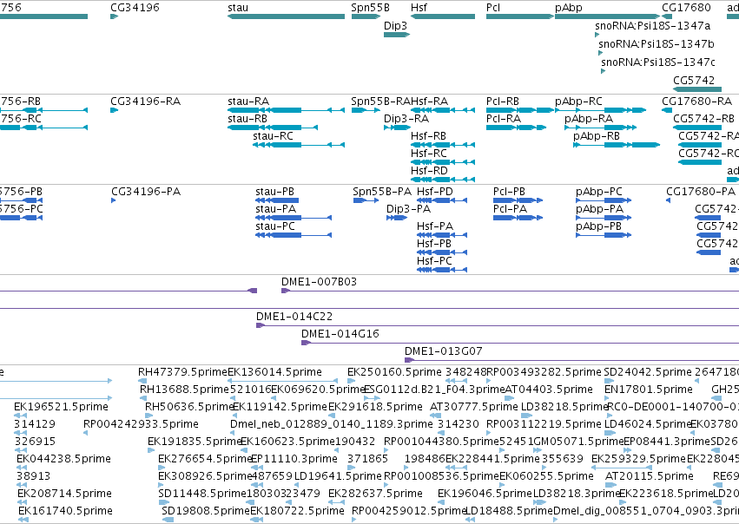This screenshot has height=524, width=739.
Task: Click the Dip3-PA protein label
Action: (x=408, y=209)
